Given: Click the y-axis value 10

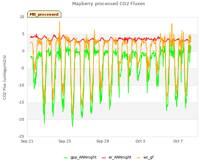Looking at the screenshot, I should click(x=22, y=17).
